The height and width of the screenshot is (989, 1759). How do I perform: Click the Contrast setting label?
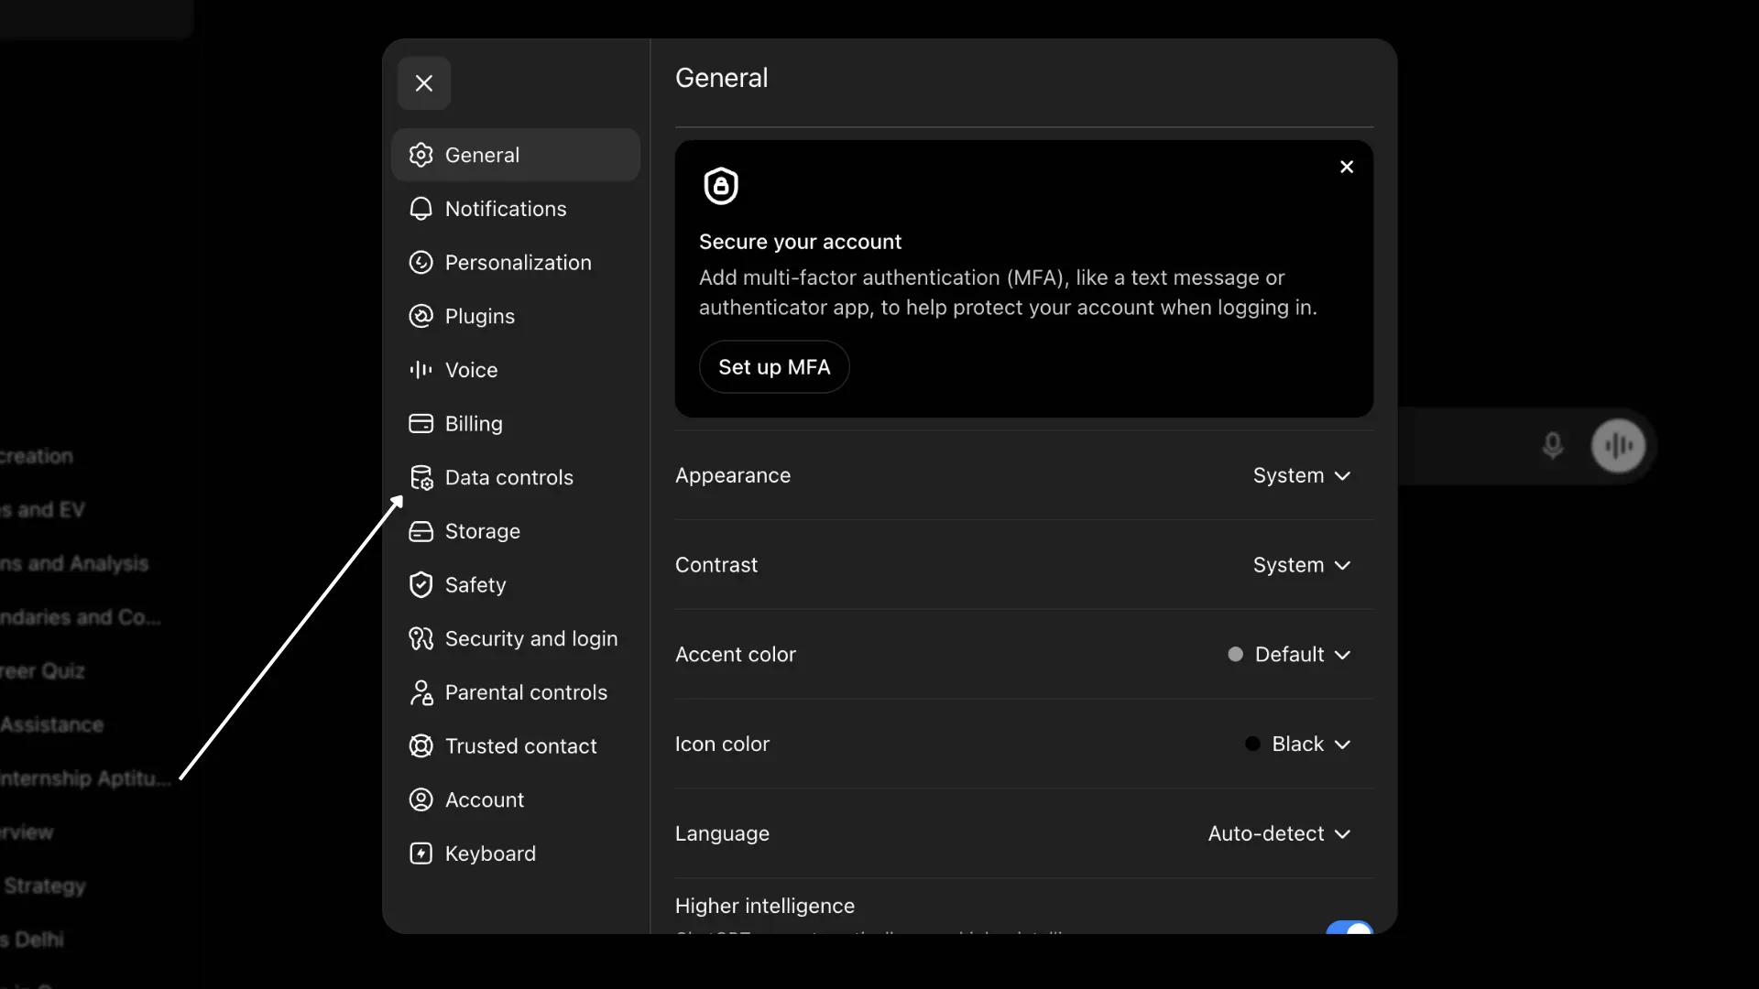pos(716,565)
